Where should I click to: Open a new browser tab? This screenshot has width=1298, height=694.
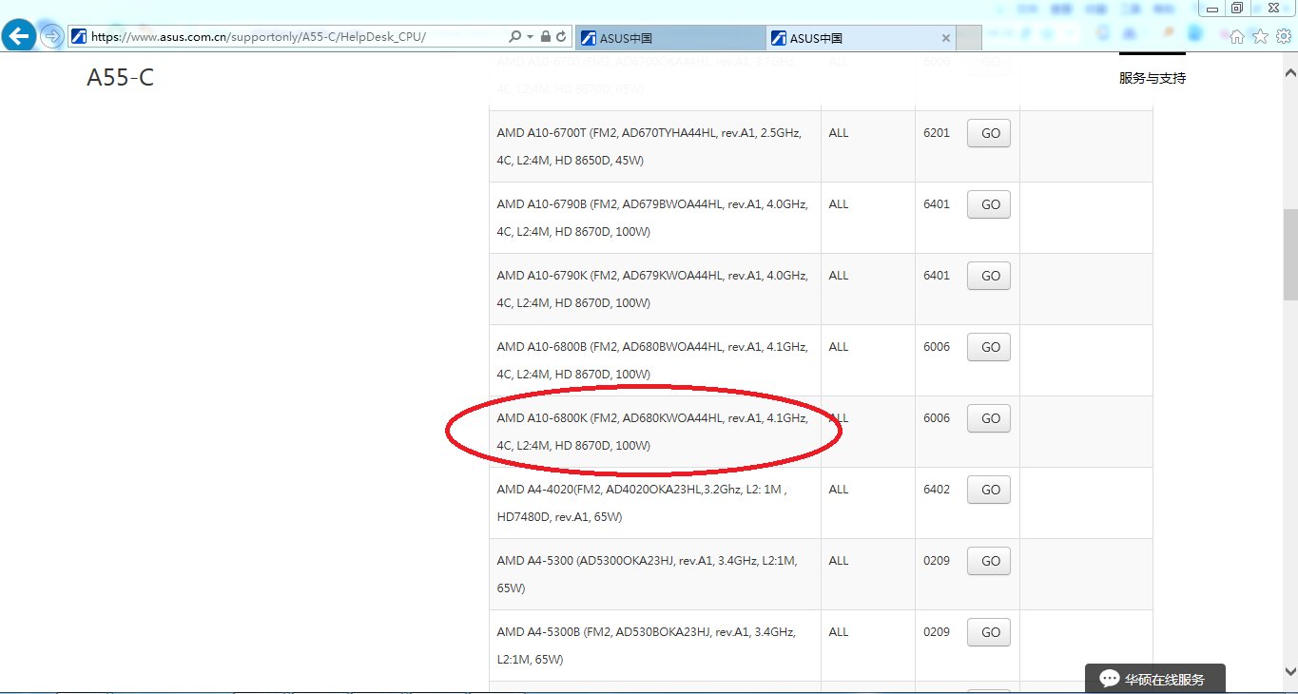pos(968,37)
